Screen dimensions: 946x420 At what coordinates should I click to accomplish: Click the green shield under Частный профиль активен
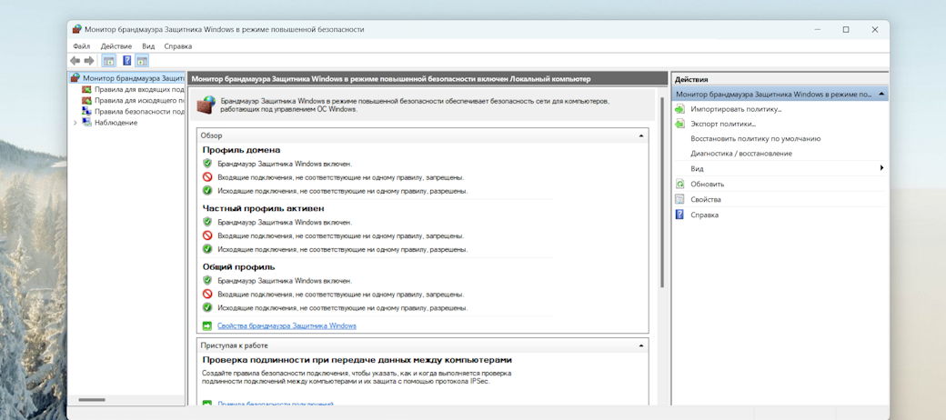point(207,222)
